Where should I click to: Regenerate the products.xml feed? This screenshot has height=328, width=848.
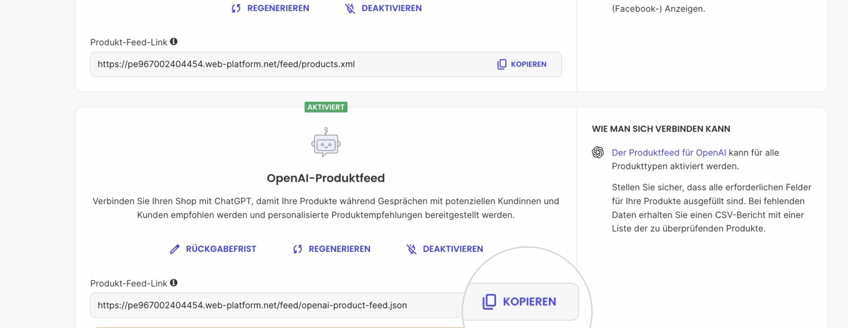click(270, 8)
